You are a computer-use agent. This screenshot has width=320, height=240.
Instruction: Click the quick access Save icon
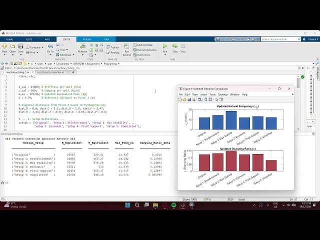coord(218,39)
